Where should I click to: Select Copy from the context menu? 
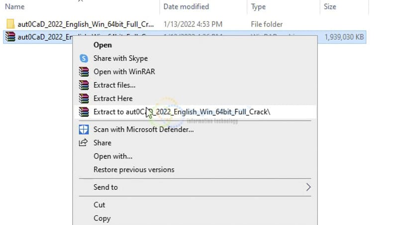102,219
